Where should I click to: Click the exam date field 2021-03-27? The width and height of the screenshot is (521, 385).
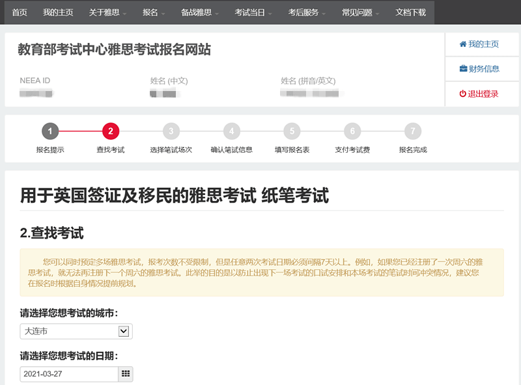[69, 374]
